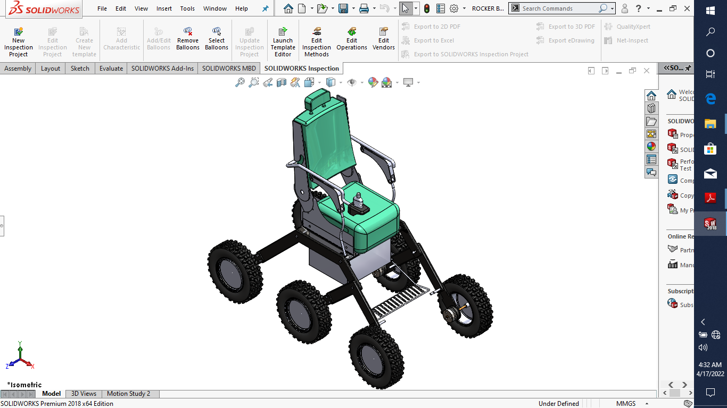Pin the SOLIDWORKS Resources task pane

tap(688, 68)
